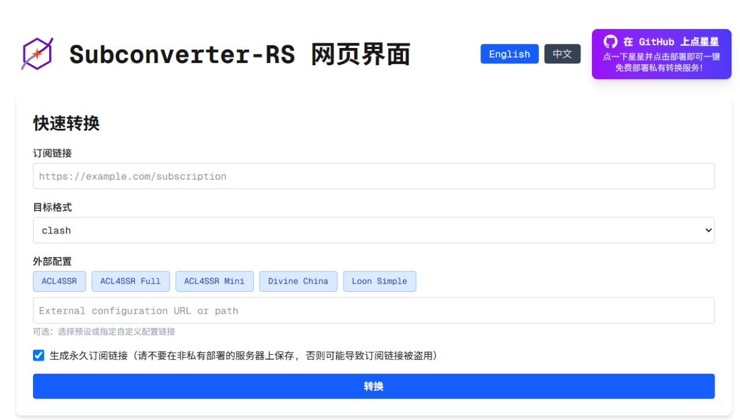Click the GitHub octocat icon in purple banner
Screen dimensions: 740x420
click(610, 42)
